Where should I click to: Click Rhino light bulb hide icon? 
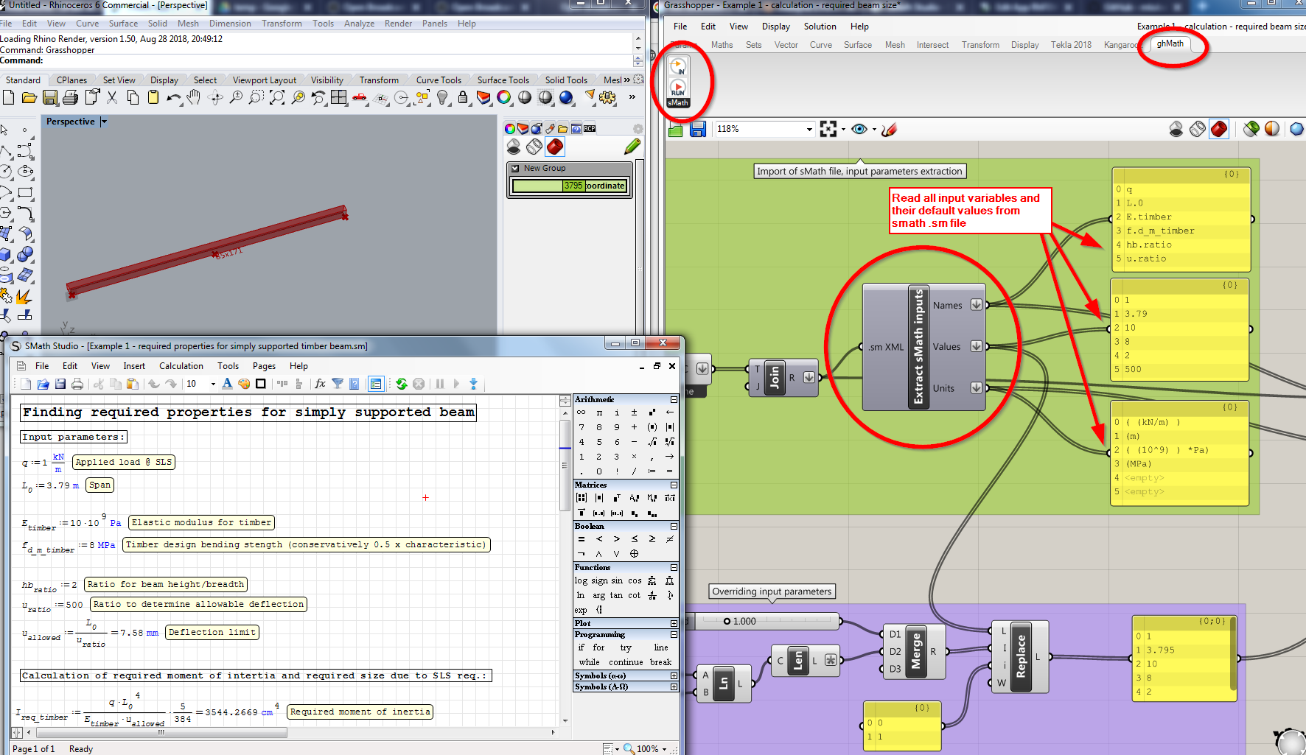point(442,97)
